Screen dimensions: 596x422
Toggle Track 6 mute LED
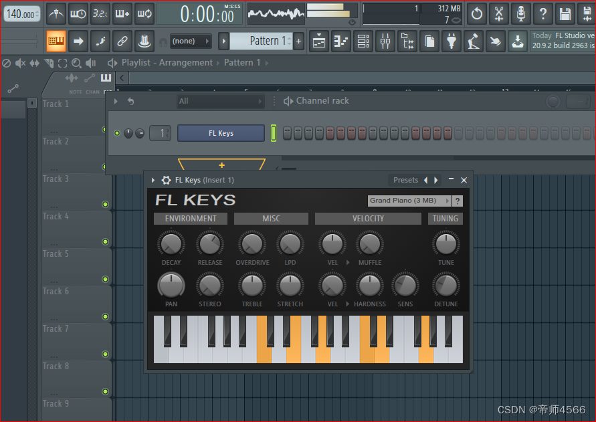105,317
